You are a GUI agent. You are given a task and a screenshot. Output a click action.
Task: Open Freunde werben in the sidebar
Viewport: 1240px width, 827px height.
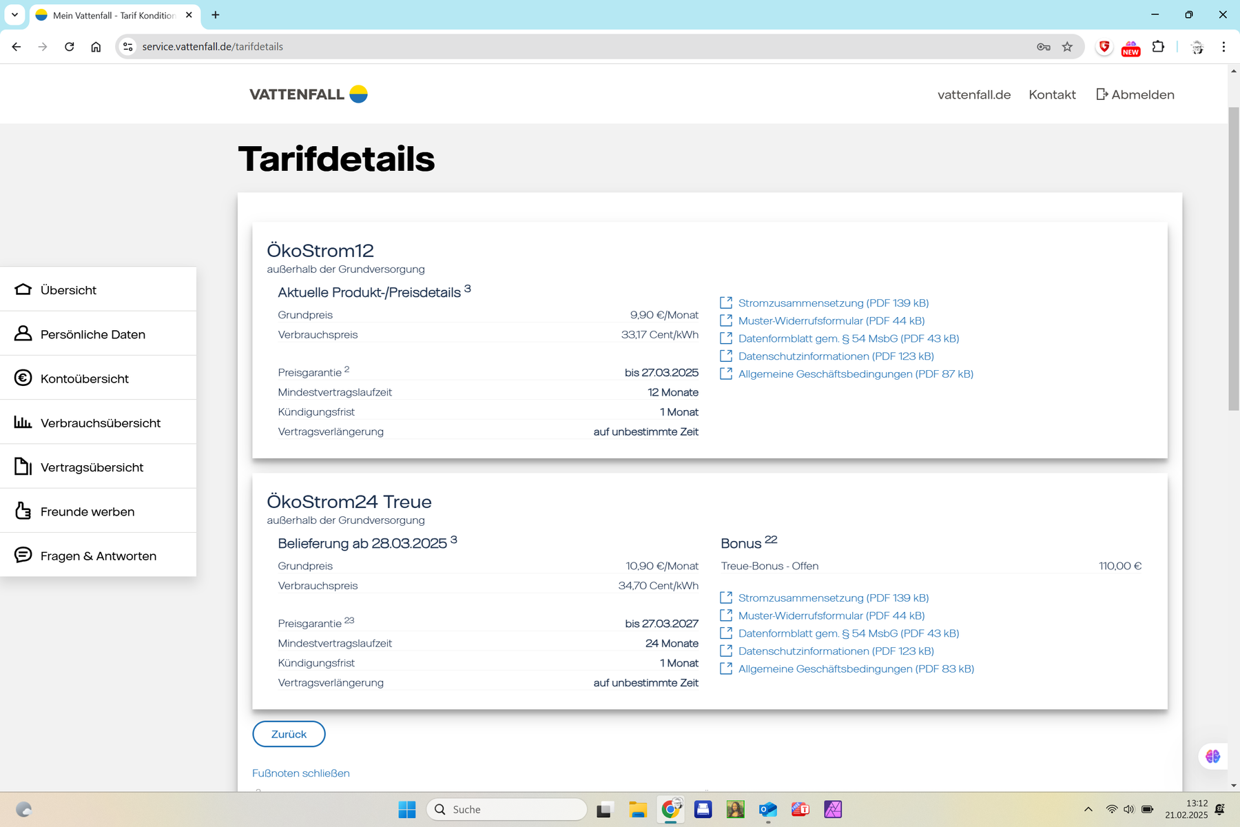pos(98,511)
